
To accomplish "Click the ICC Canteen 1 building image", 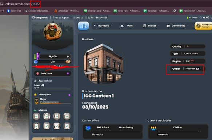I will [x=104, y=64].
